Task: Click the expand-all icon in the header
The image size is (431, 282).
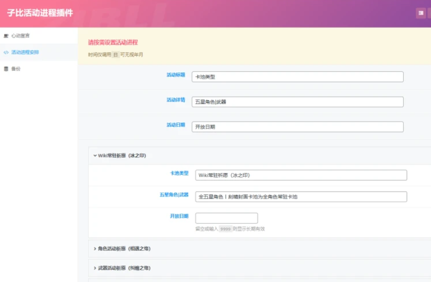Action: pos(421,13)
